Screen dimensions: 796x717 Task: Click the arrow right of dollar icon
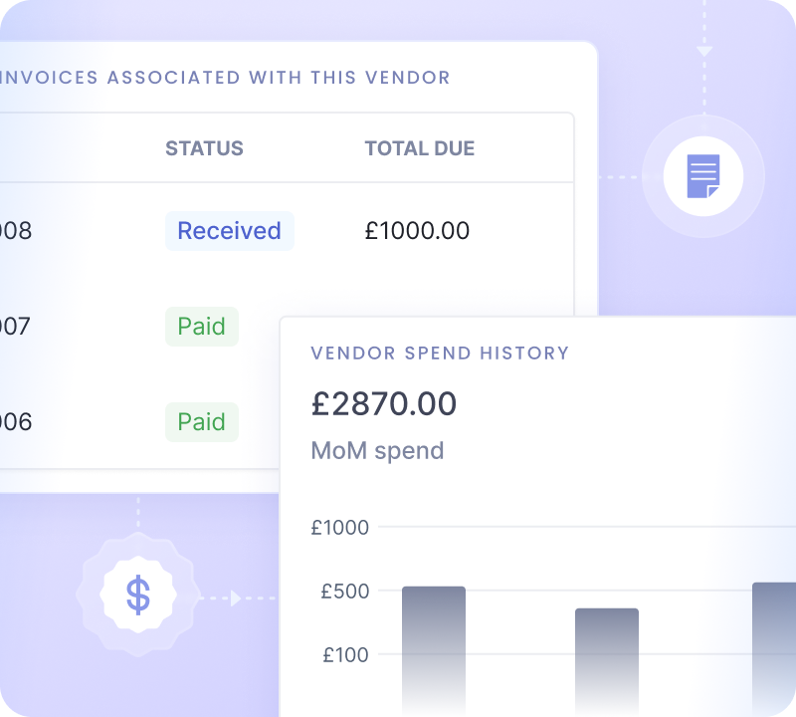click(236, 598)
